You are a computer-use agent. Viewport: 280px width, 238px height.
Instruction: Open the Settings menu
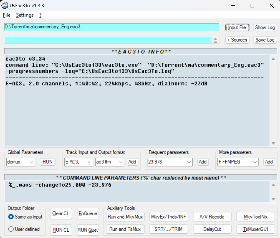point(25,15)
